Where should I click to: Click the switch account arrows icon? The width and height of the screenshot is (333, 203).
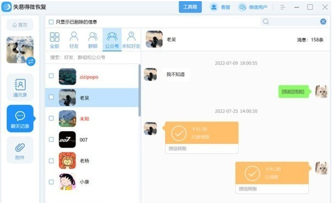click(x=31, y=61)
